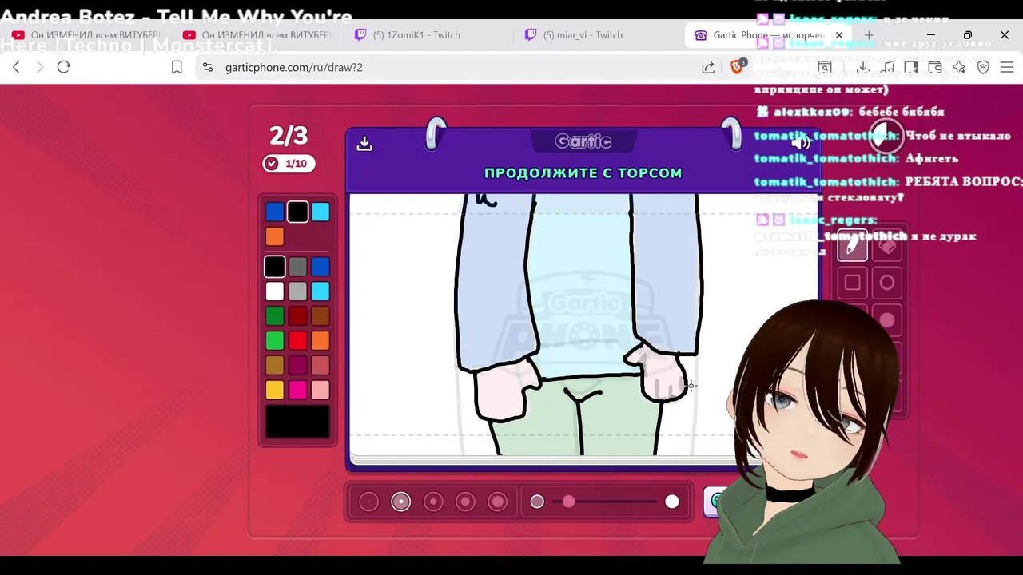
Task: Select the pencil drawing tool
Action: click(x=852, y=246)
